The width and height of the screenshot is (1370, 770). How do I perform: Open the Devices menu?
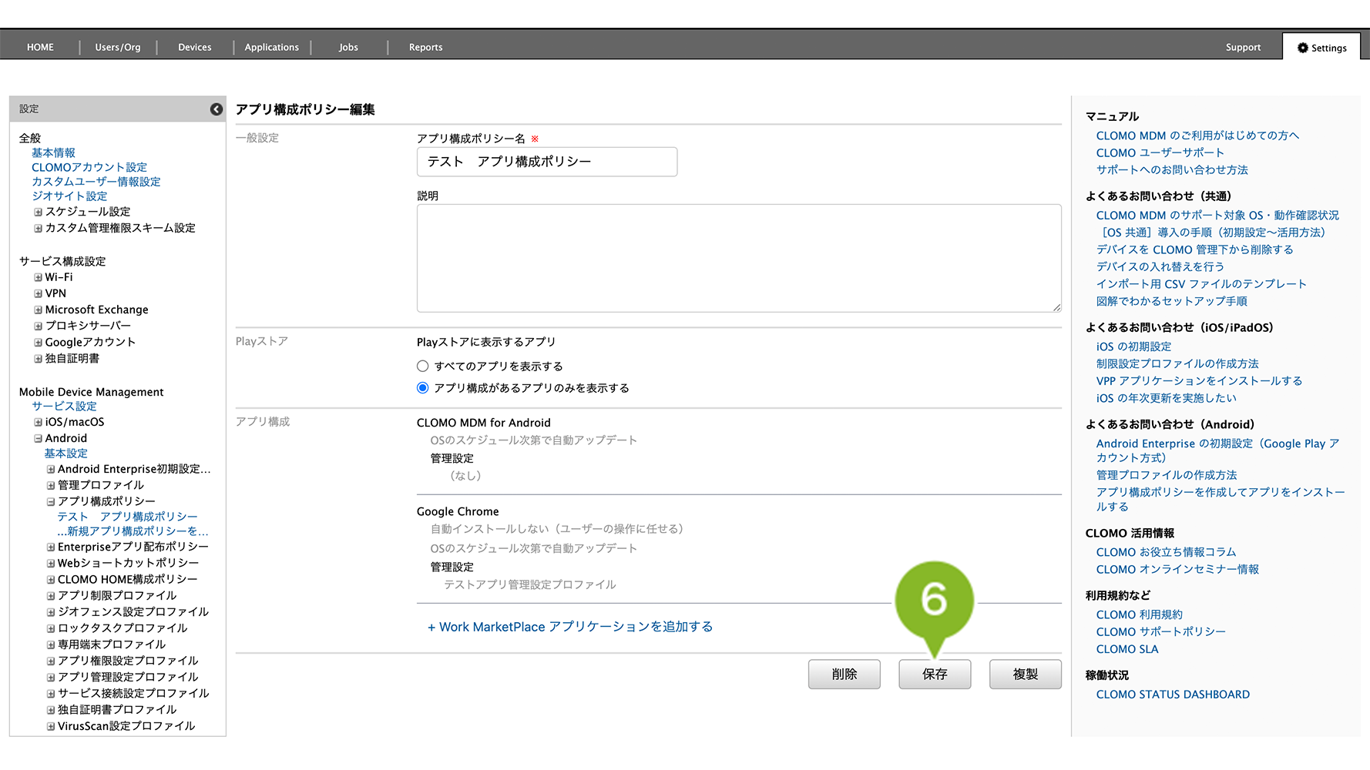point(194,48)
